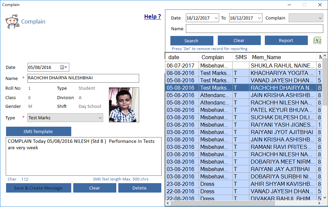328x207 pixels.
Task: Click the Report button
Action: click(286, 41)
